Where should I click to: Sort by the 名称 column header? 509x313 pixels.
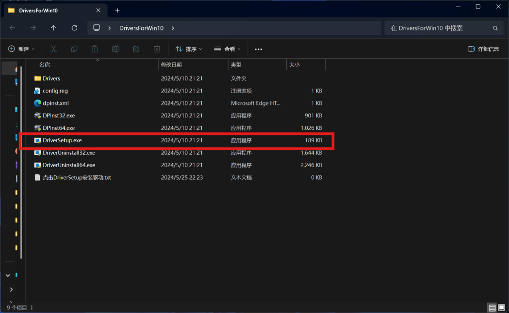[x=92, y=65]
